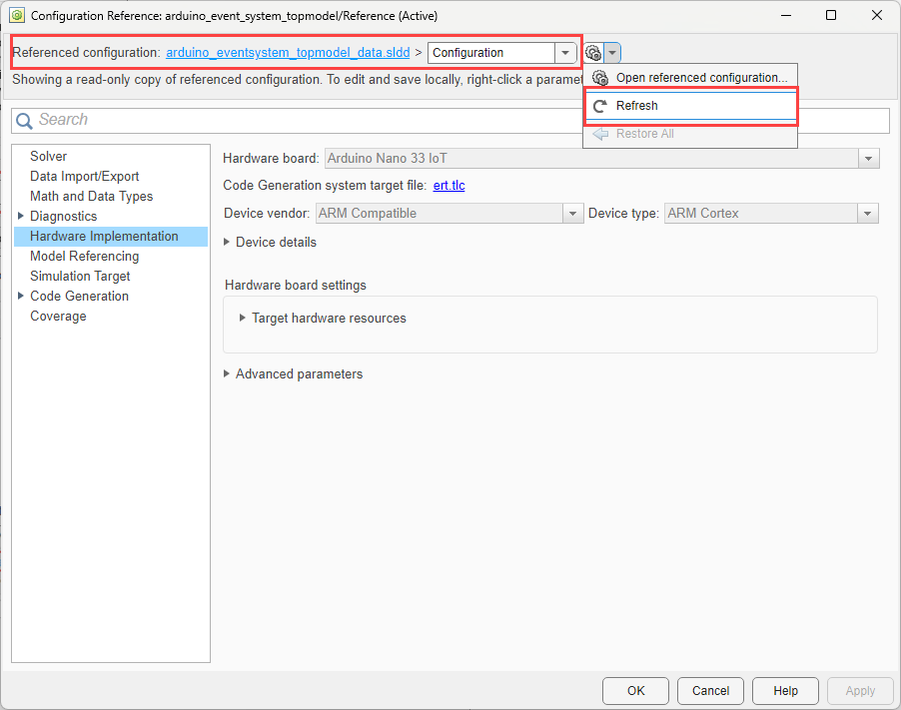
Task: Click the OK button
Action: point(635,690)
